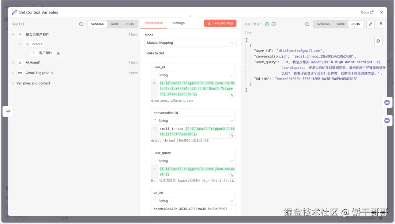Click the output info icon
395x224 pixels.
coord(274,24)
